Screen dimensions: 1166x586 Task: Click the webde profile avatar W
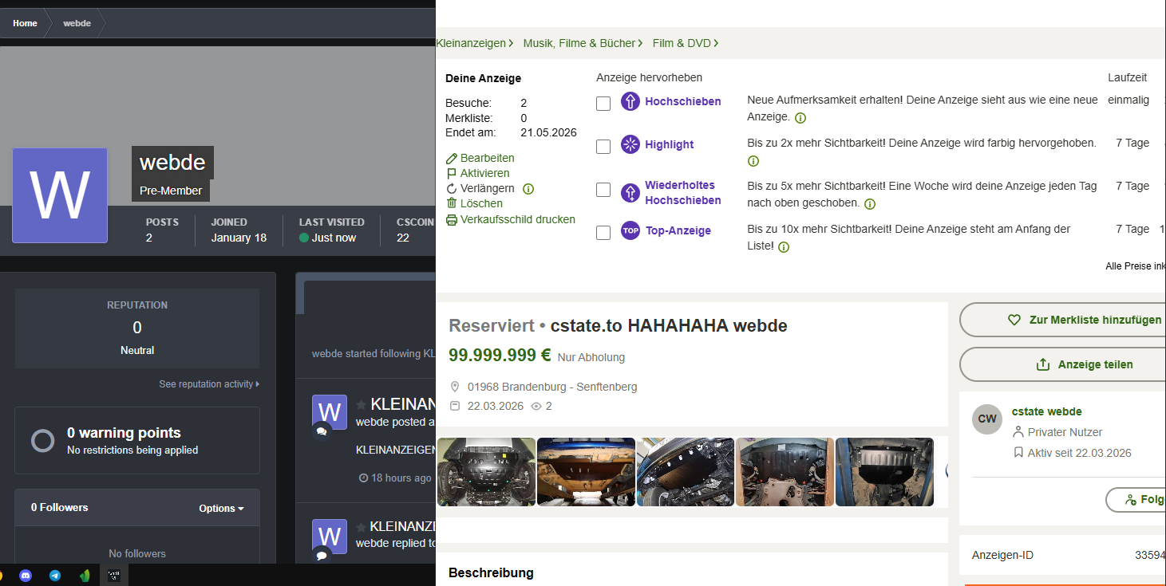click(x=60, y=195)
